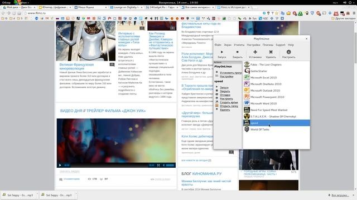Close the PlayOnLinux window
Screen dimensions: 357x200
(306, 39)
